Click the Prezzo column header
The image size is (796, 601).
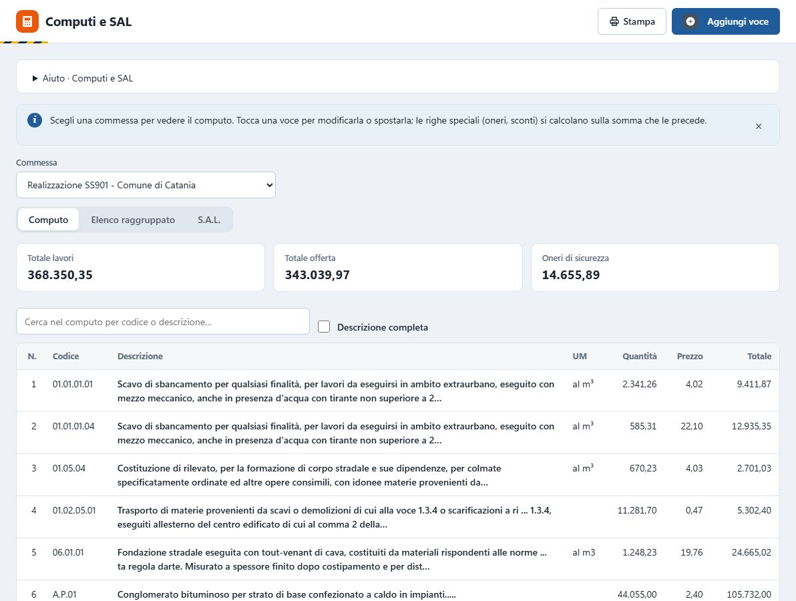point(690,356)
